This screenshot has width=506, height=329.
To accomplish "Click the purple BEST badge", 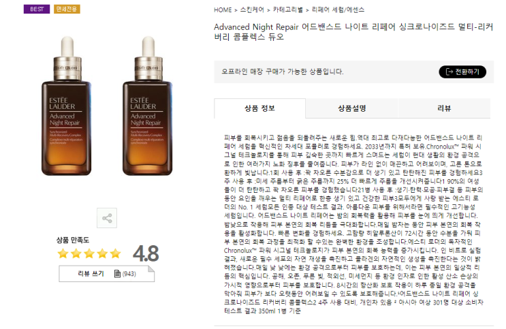I will point(37,9).
